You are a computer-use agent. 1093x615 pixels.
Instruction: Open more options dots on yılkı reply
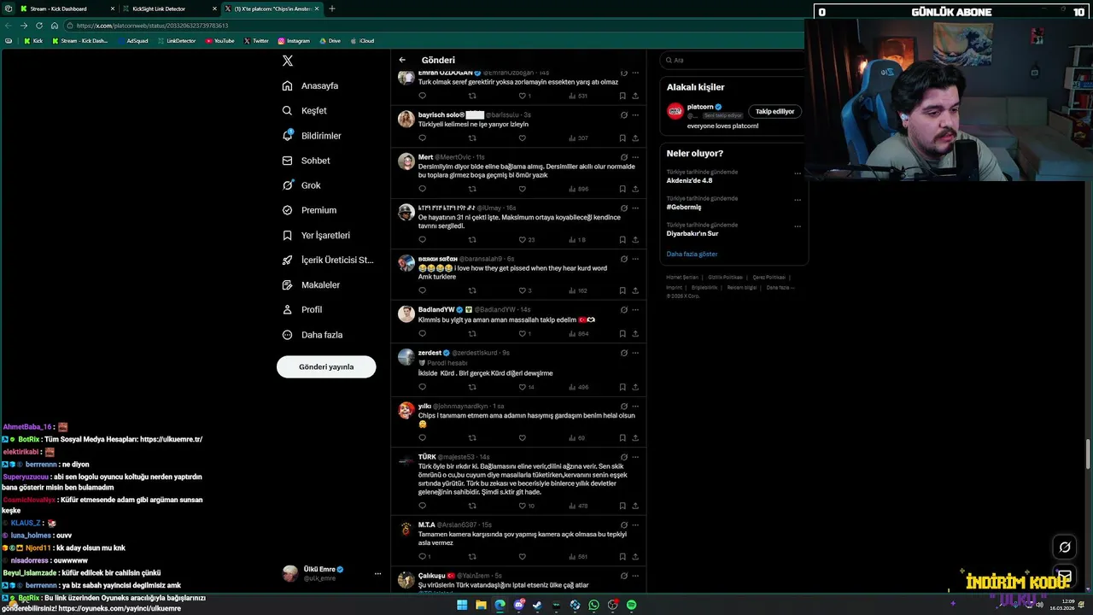click(x=635, y=406)
